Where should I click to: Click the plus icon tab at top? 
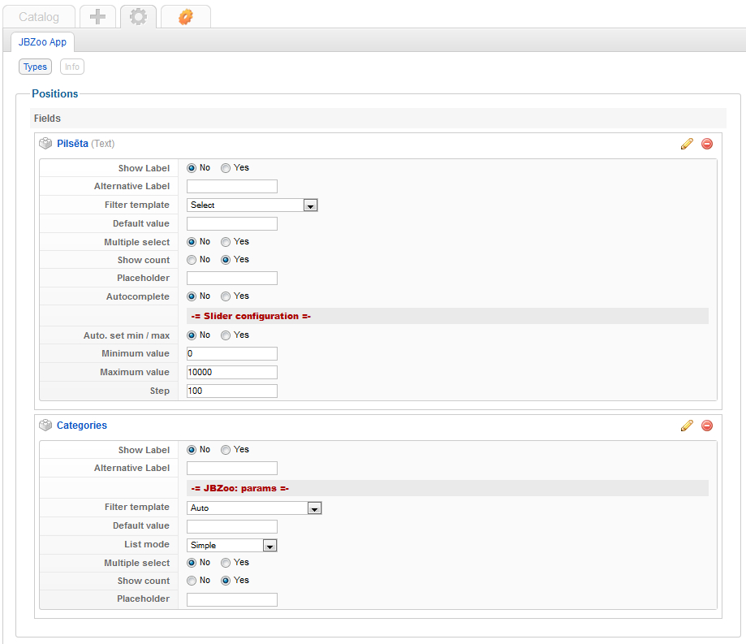coord(97,16)
